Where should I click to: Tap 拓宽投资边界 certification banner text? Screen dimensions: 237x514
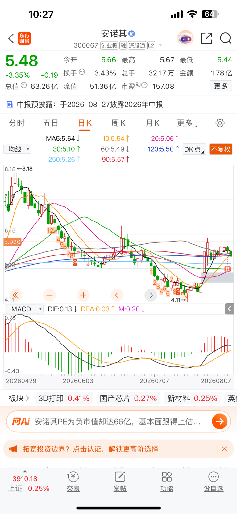click(90, 449)
